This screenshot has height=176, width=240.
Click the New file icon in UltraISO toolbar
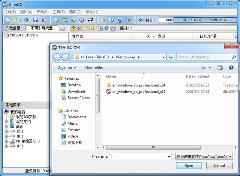pyautogui.click(x=8, y=20)
